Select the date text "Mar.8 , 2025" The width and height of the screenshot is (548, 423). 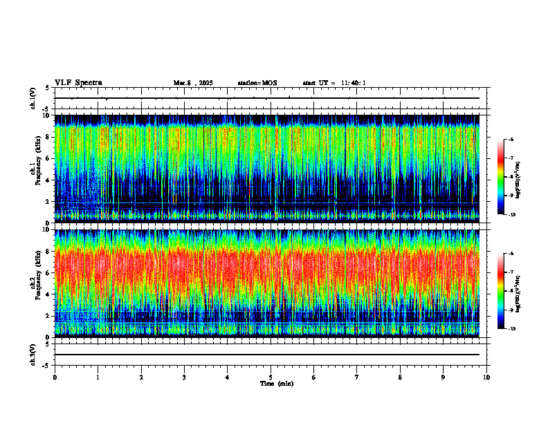[193, 83]
